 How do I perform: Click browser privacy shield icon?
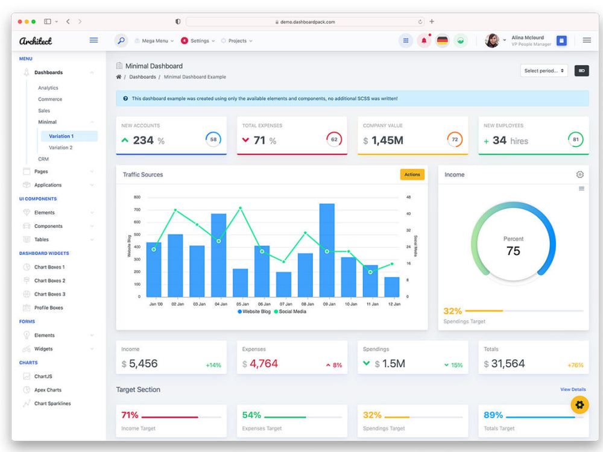178,22
